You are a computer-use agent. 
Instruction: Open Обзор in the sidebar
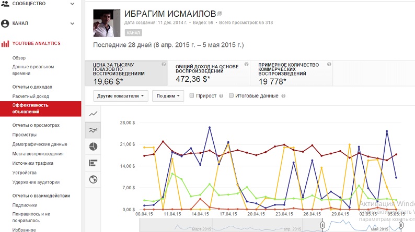[x=19, y=58]
